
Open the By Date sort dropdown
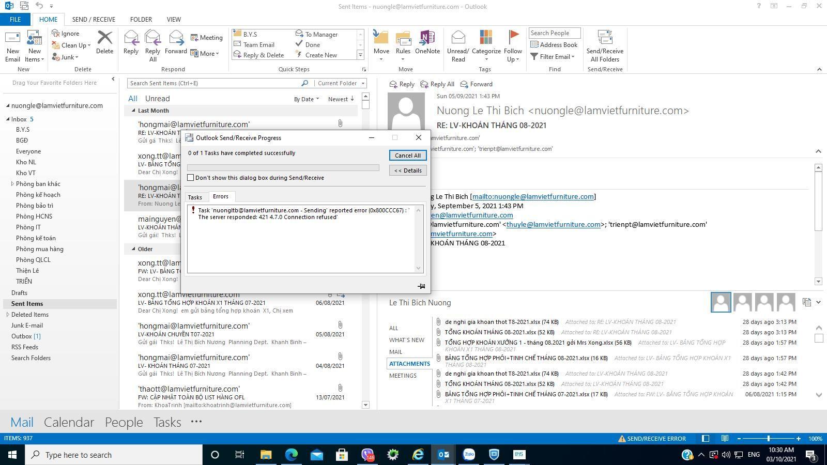[307, 99]
